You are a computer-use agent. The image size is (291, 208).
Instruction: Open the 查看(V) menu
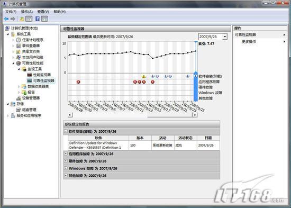43,12
